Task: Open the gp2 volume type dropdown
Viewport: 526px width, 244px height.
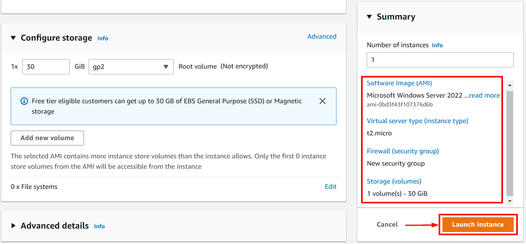Action: (x=131, y=67)
